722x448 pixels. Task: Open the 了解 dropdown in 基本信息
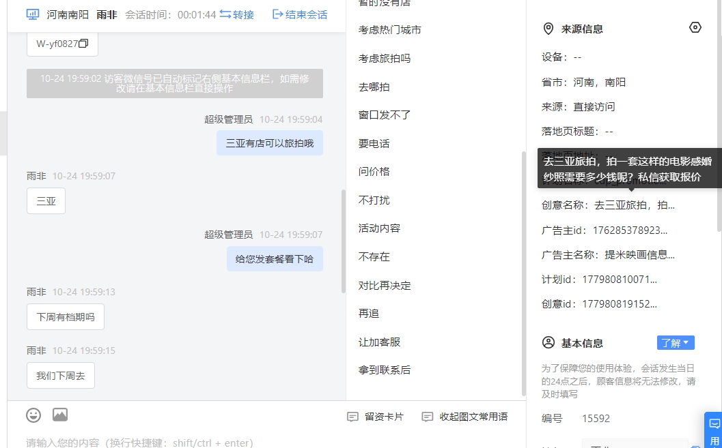676,343
